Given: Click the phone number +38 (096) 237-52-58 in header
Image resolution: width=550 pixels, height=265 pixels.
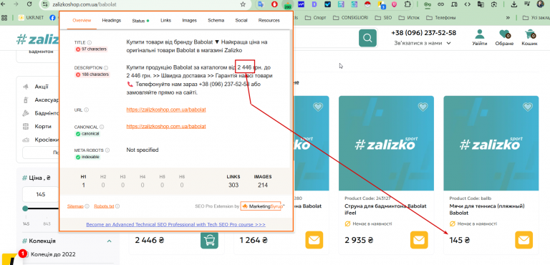Looking at the screenshot, I should (x=423, y=33).
